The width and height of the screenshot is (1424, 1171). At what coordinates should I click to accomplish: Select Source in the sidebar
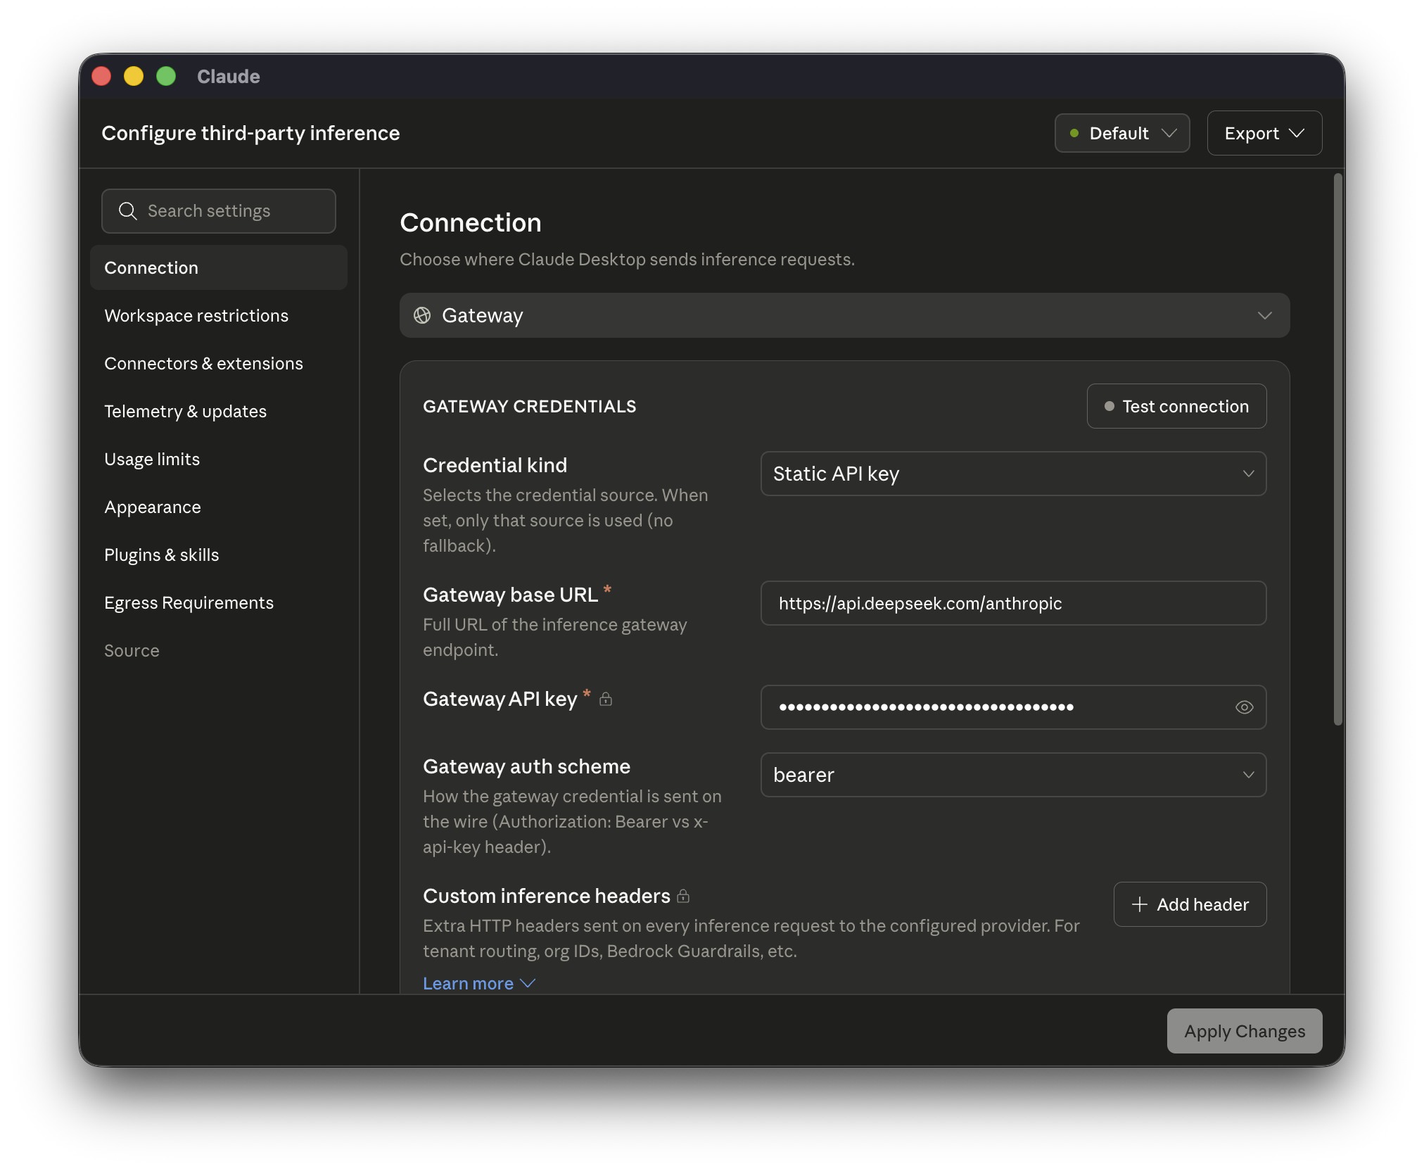click(x=219, y=650)
